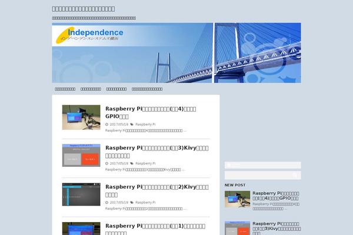Open thumbnail of the (2) Kivy post in main list

pos(81,194)
